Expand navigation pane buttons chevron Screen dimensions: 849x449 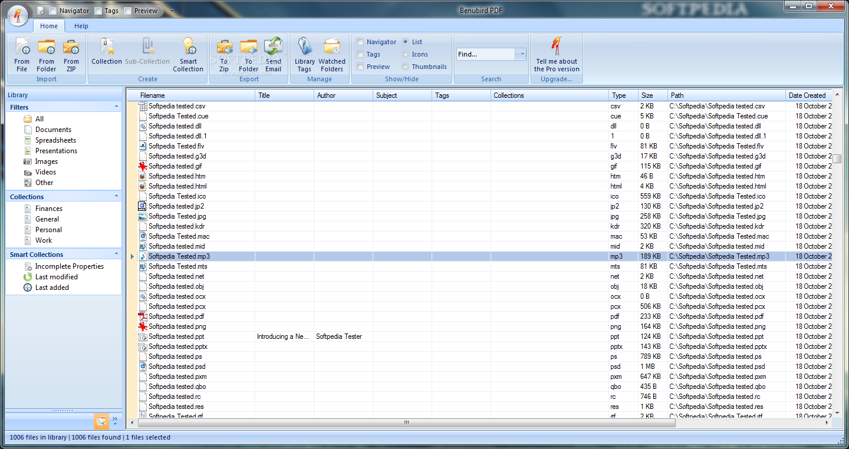click(x=115, y=421)
